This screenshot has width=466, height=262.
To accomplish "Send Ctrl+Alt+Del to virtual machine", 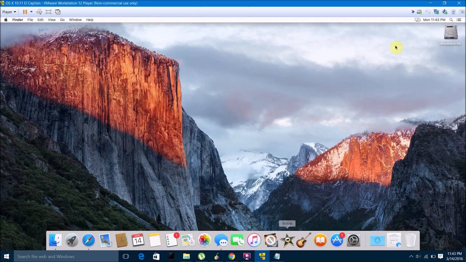I will pyautogui.click(x=39, y=12).
